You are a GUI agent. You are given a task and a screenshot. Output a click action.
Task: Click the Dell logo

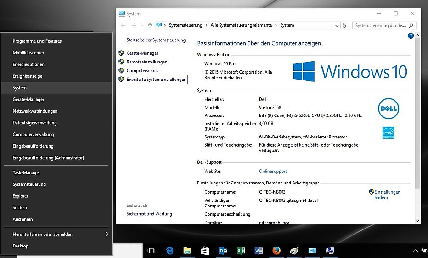389,109
